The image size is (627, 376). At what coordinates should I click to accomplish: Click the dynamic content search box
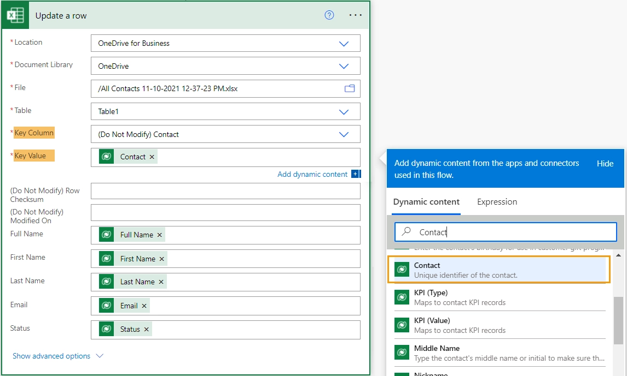(x=506, y=232)
